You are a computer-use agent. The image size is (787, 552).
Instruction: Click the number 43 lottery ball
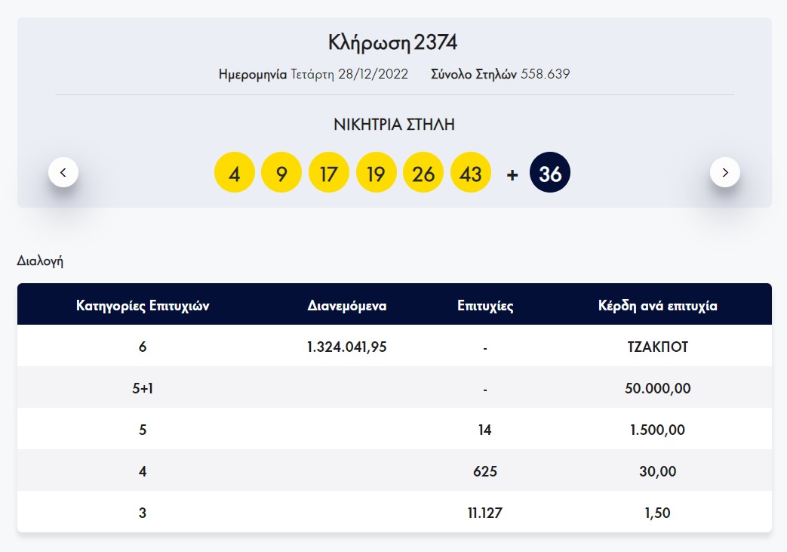(x=471, y=172)
